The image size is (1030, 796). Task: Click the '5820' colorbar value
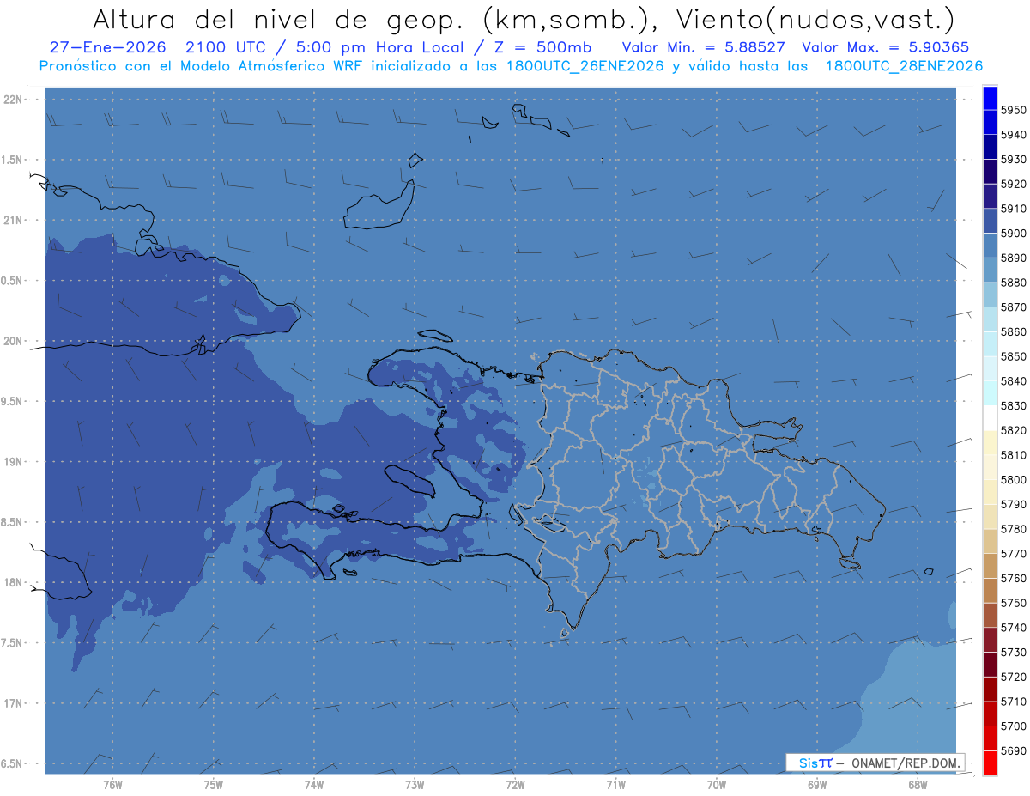click(x=1014, y=430)
